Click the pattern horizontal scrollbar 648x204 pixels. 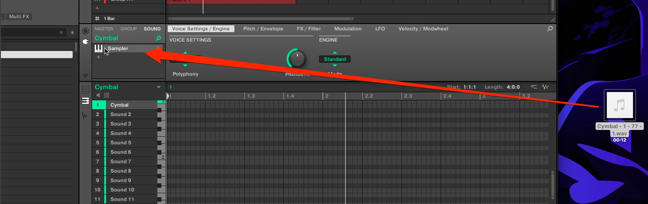[x=261, y=18]
